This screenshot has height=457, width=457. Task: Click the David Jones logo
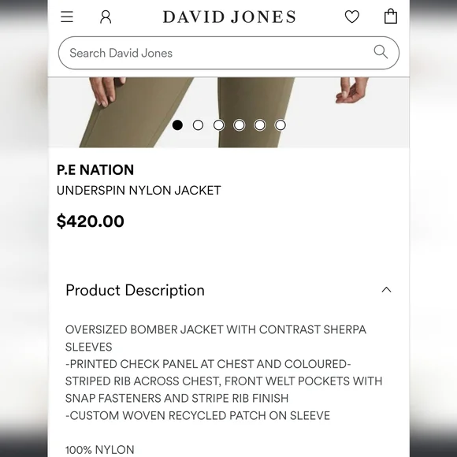tap(229, 17)
